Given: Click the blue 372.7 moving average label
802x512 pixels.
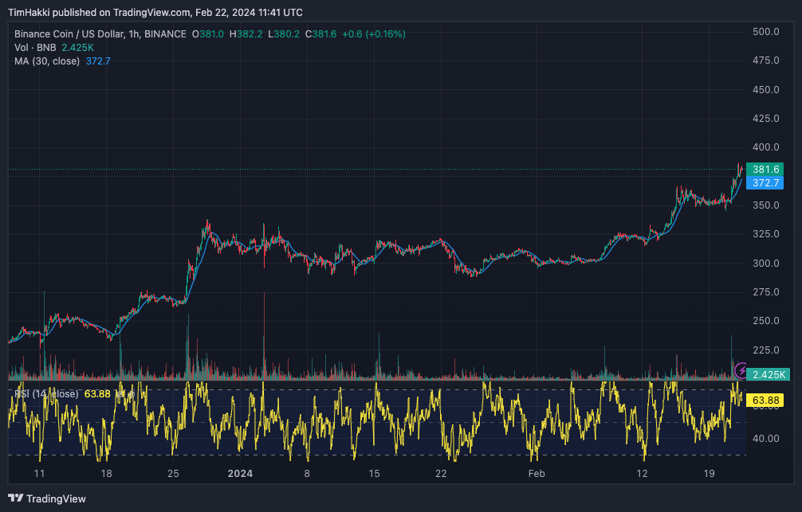Looking at the screenshot, I should pos(767,183).
